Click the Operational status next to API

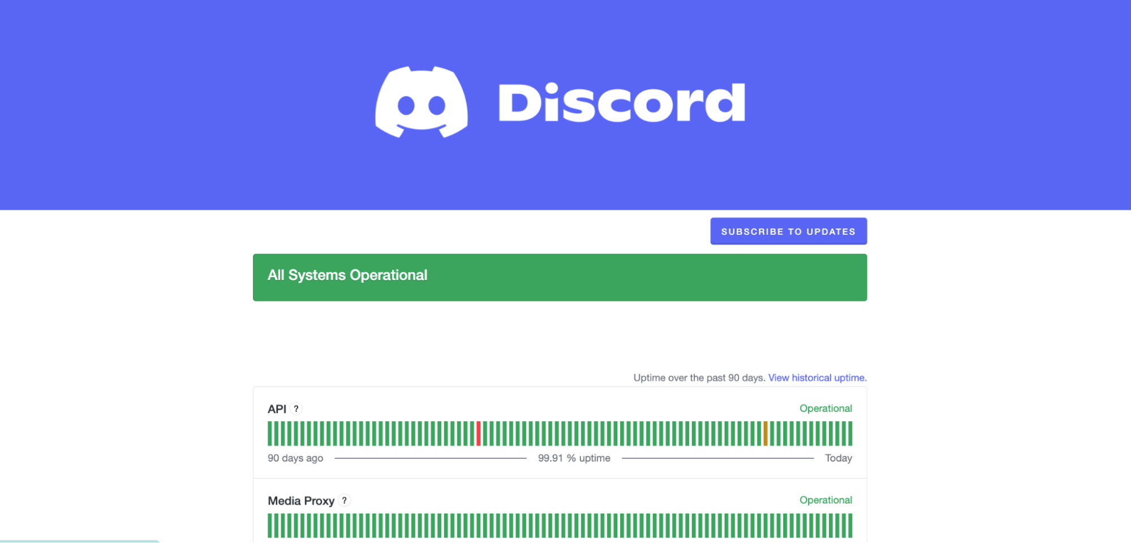pos(825,408)
